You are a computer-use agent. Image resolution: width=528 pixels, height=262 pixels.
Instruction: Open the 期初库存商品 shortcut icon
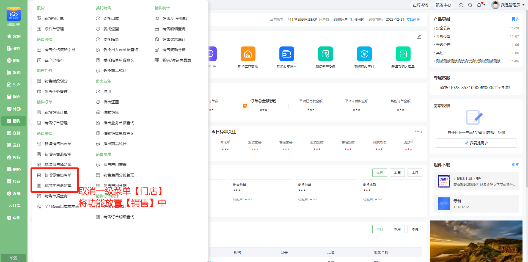point(248,54)
